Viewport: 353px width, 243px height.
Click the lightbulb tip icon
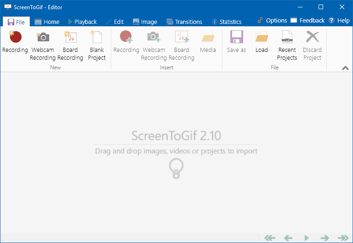(x=176, y=169)
